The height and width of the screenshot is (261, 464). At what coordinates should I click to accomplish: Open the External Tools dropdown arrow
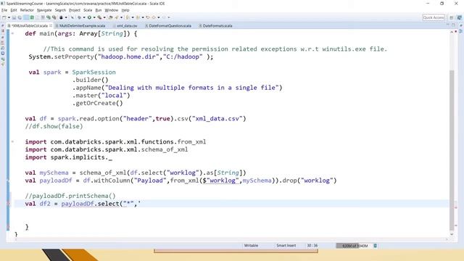(x=104, y=17)
